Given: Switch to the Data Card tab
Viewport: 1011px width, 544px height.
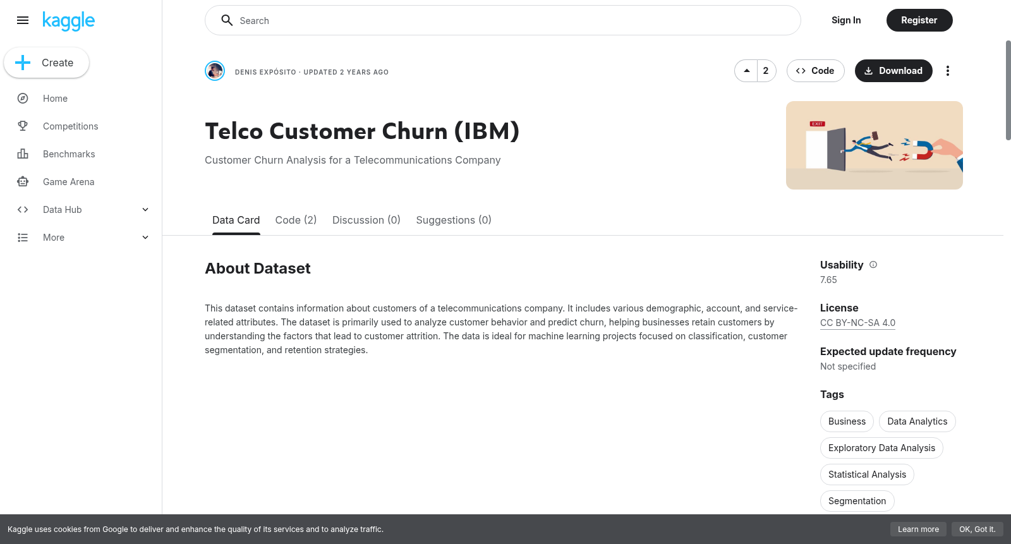Looking at the screenshot, I should point(236,220).
